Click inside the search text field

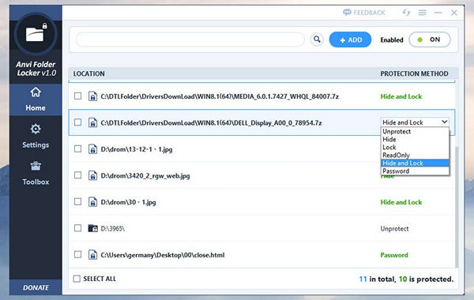[190, 39]
